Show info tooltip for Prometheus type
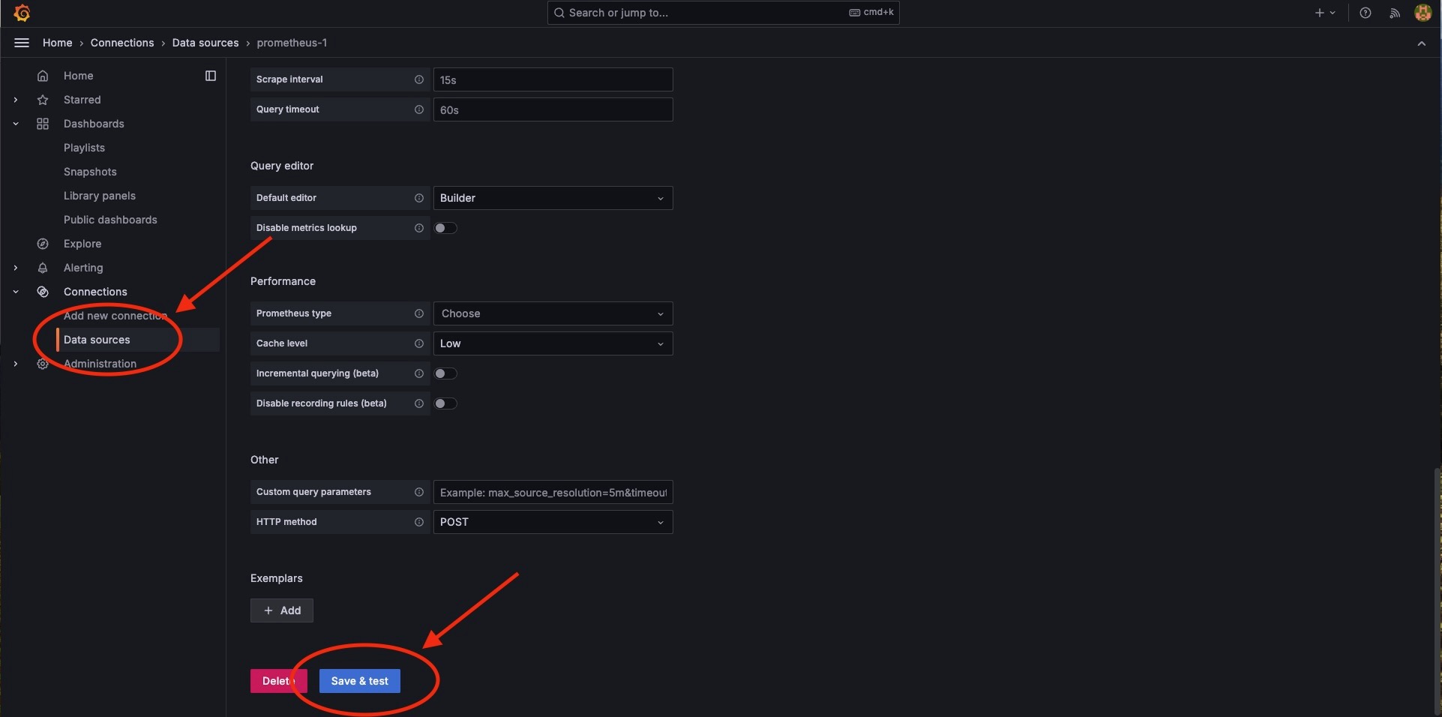 [419, 313]
